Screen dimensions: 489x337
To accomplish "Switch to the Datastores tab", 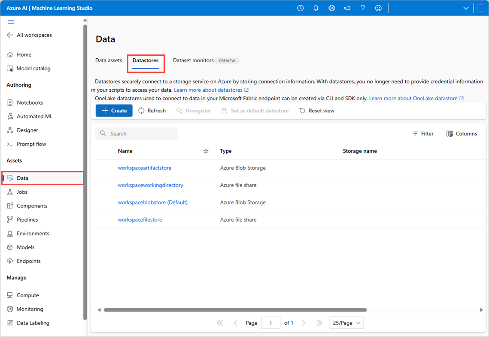I will tap(146, 60).
